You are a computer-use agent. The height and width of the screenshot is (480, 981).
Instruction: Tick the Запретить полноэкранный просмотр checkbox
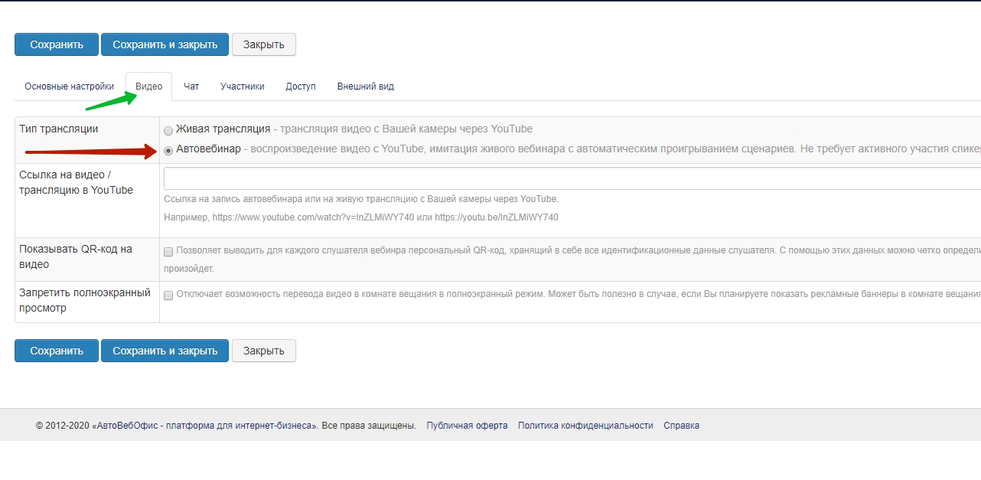pyautogui.click(x=168, y=295)
